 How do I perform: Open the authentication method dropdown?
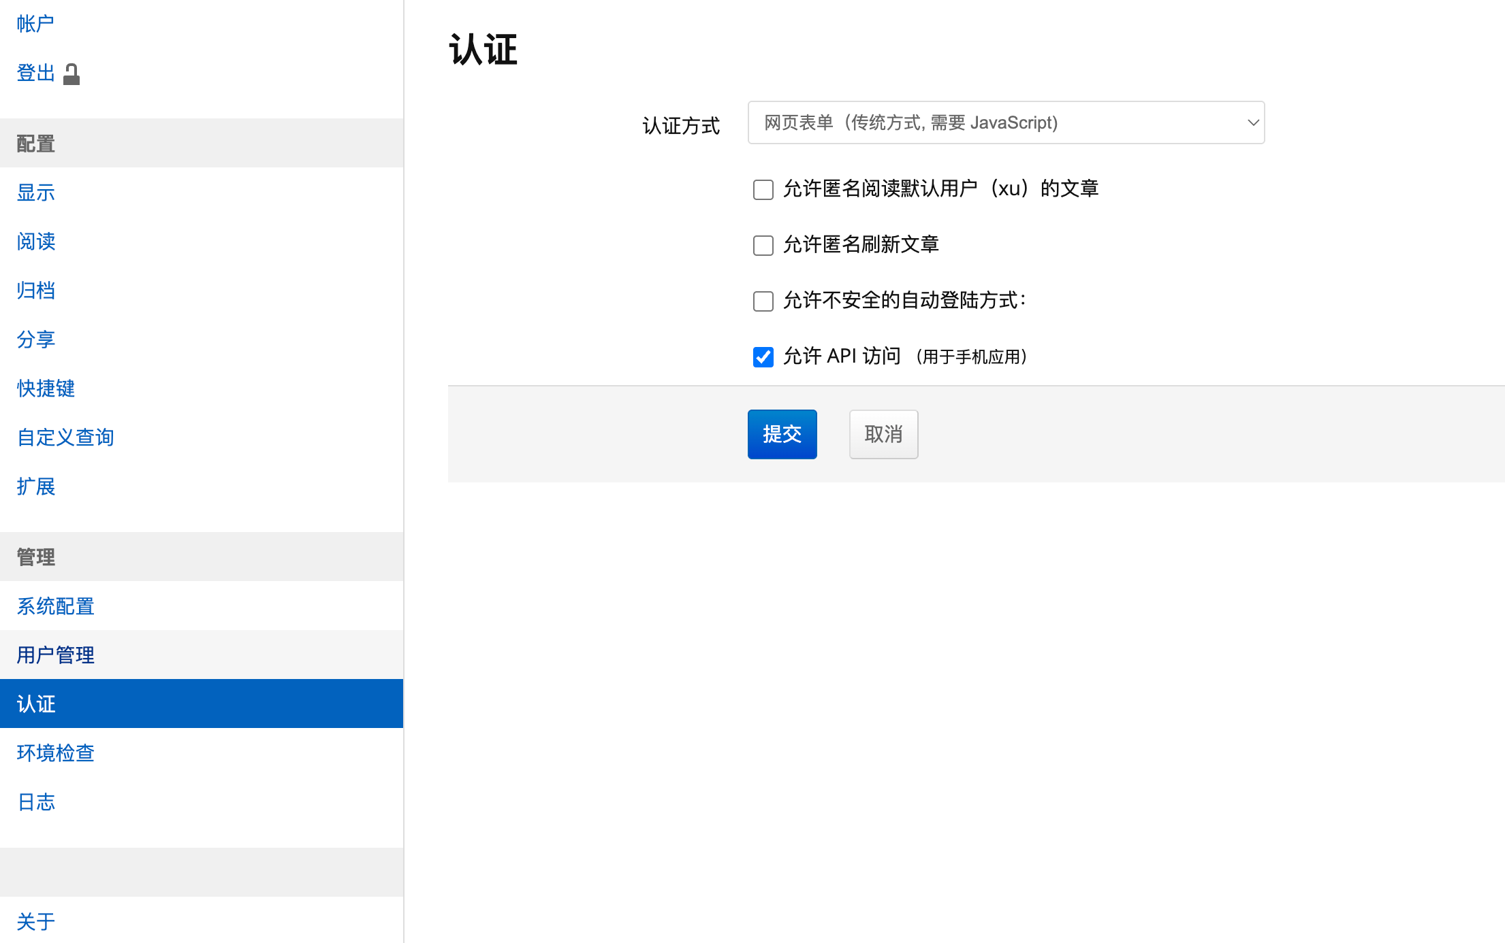click(x=1005, y=122)
